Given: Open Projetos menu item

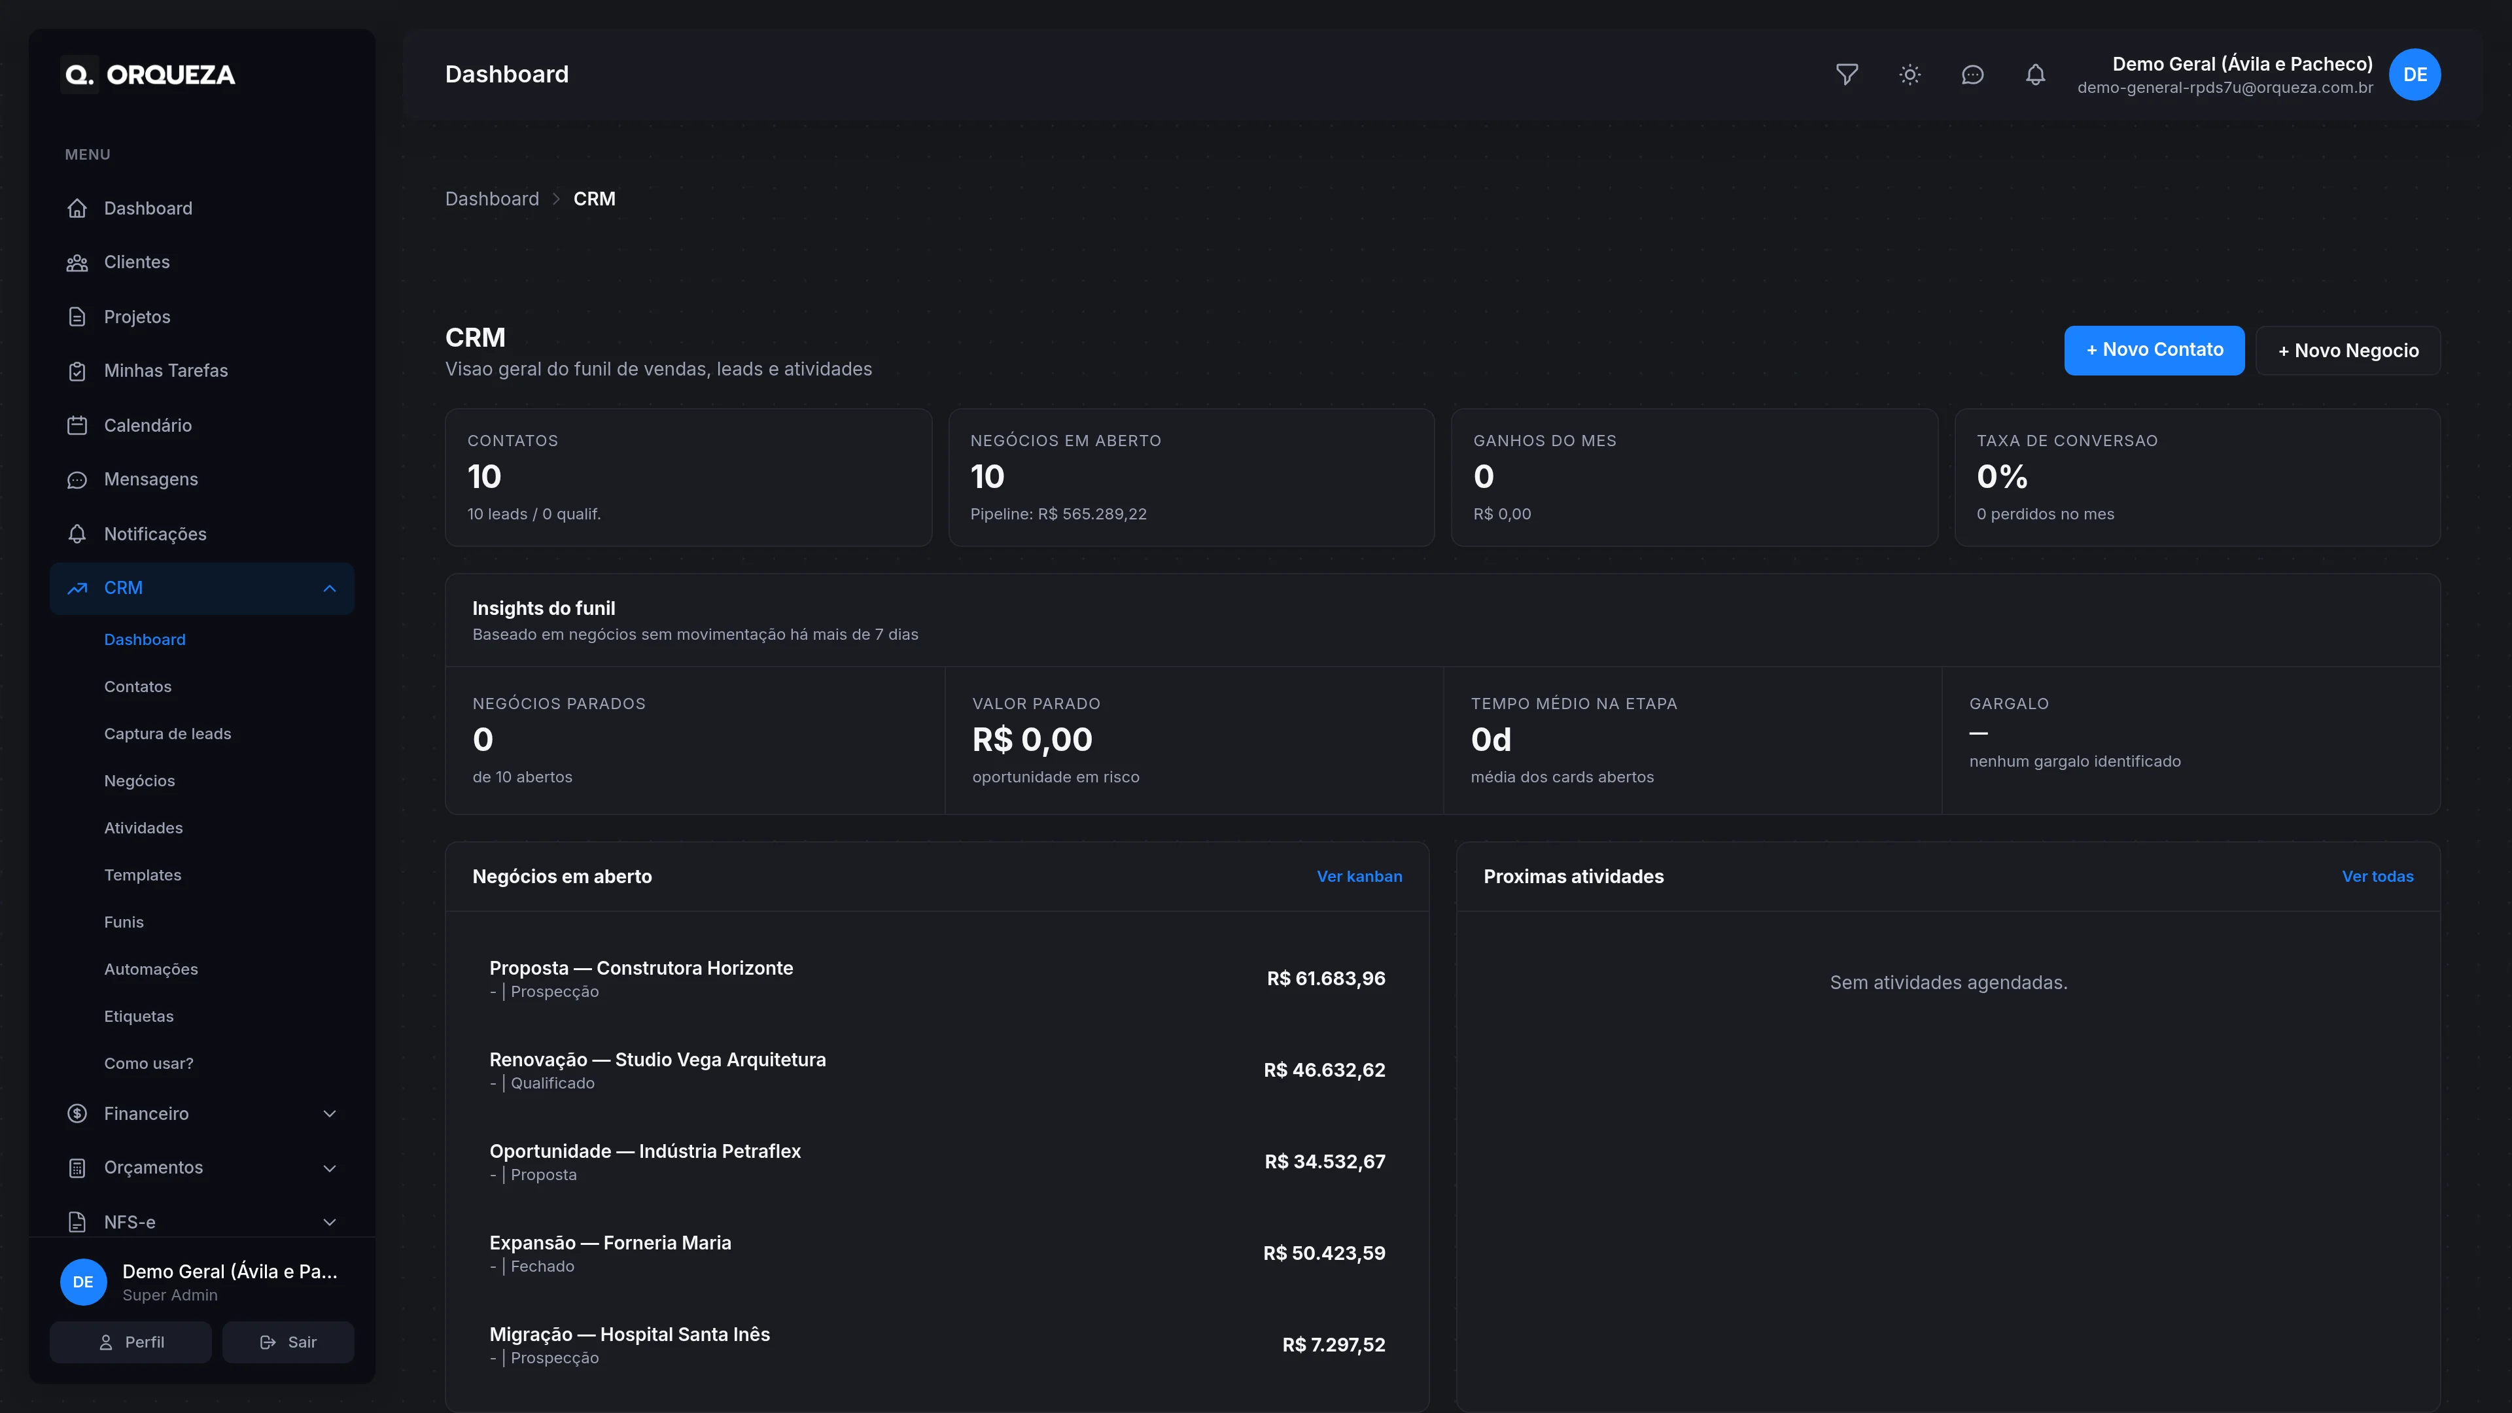Looking at the screenshot, I should tap(202, 317).
